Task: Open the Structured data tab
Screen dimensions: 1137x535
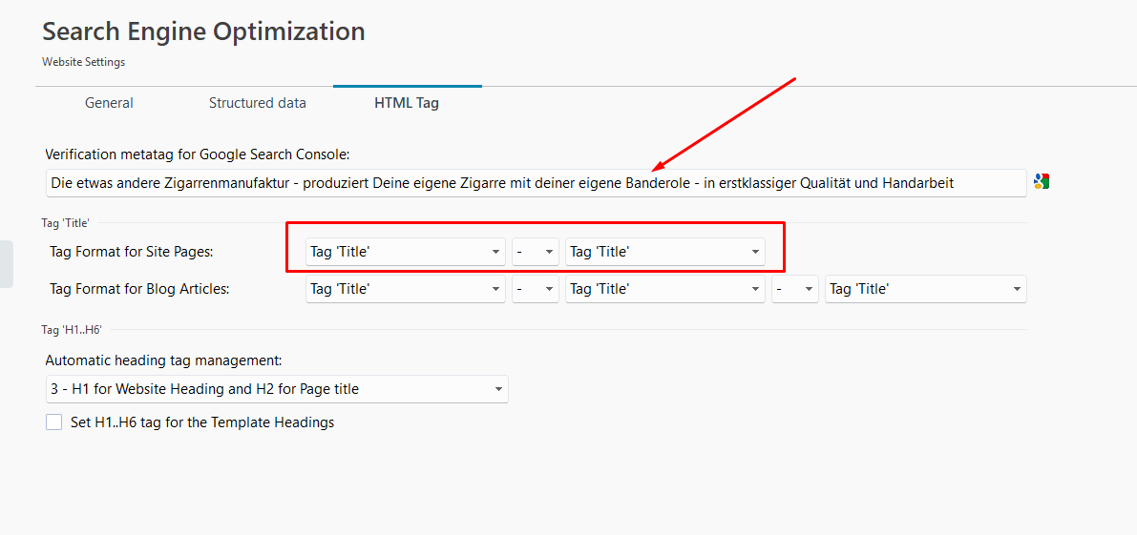Action: click(x=258, y=103)
